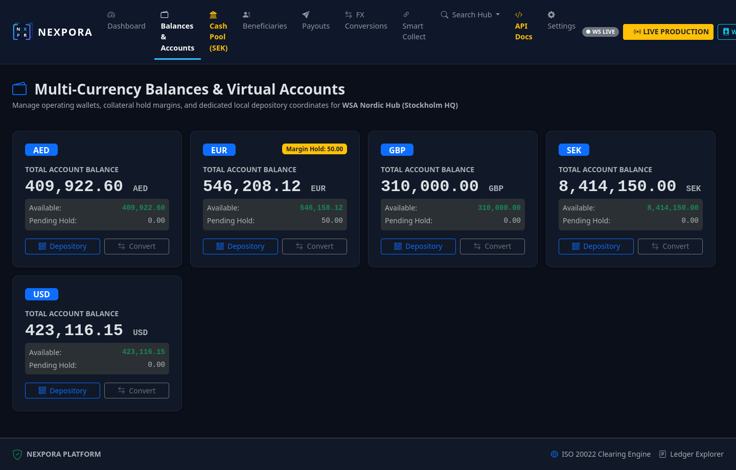The image size is (736, 470).
Task: Open the Smart Collect tab
Action: click(414, 26)
